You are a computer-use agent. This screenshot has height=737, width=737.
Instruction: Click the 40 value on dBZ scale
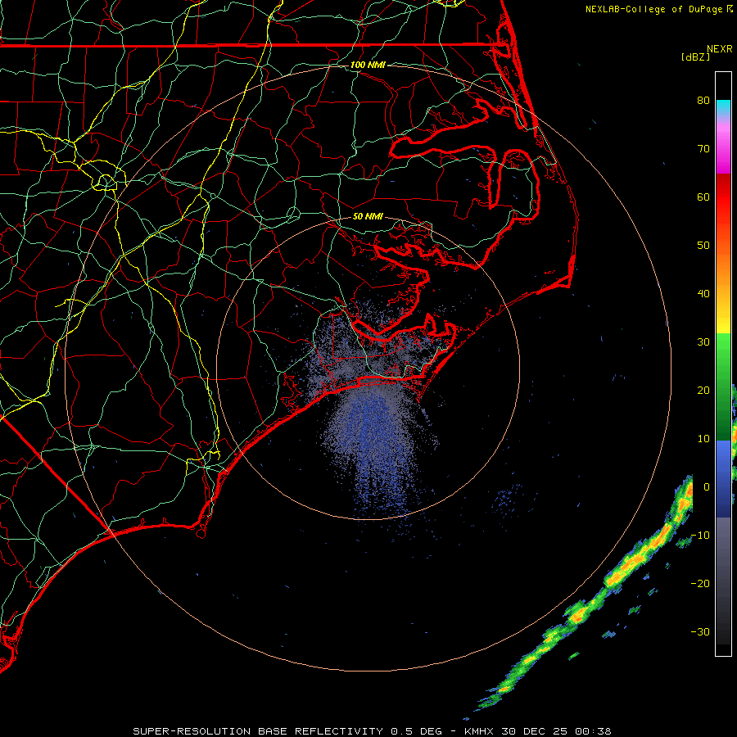point(703,294)
